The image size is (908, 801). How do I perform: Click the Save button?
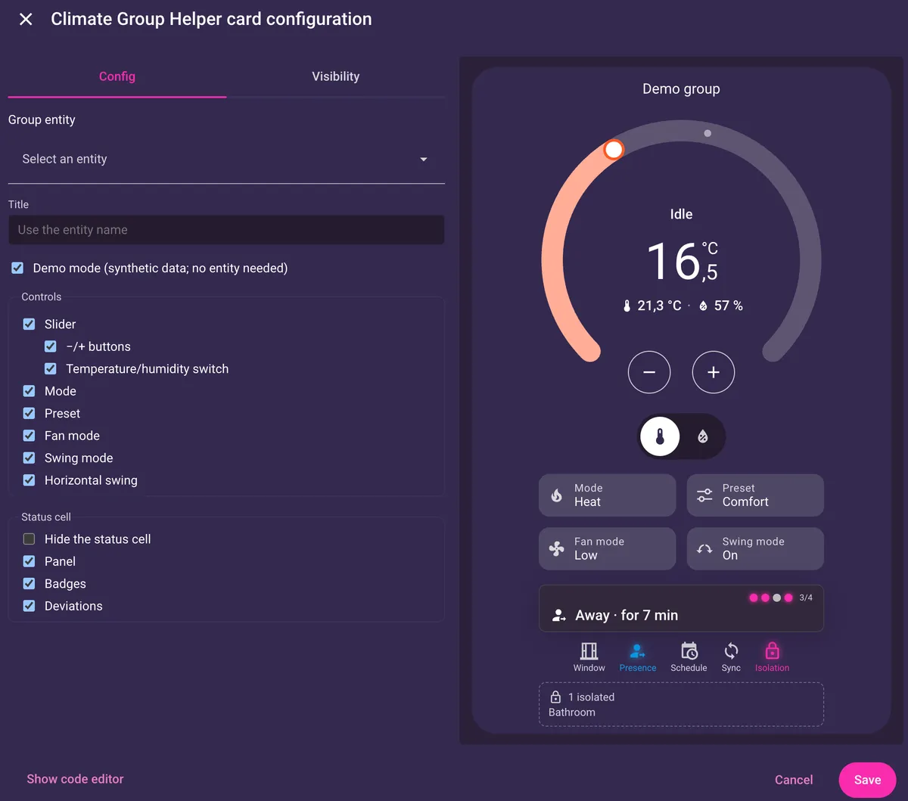pyautogui.click(x=867, y=780)
